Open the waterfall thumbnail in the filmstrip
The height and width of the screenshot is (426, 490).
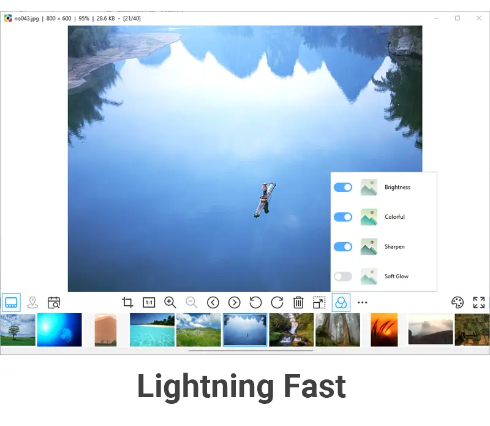pyautogui.click(x=292, y=330)
